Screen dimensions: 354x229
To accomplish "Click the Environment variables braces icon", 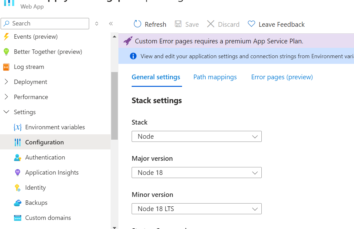I will click(18, 127).
